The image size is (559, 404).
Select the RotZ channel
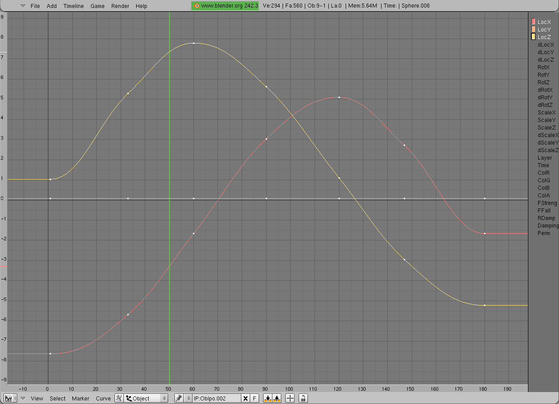click(543, 82)
